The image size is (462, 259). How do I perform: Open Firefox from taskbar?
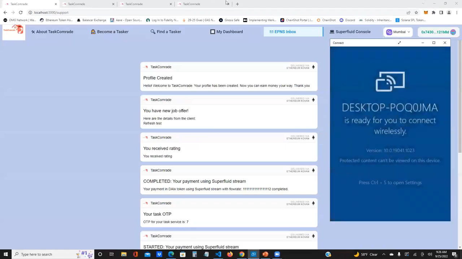click(x=230, y=254)
